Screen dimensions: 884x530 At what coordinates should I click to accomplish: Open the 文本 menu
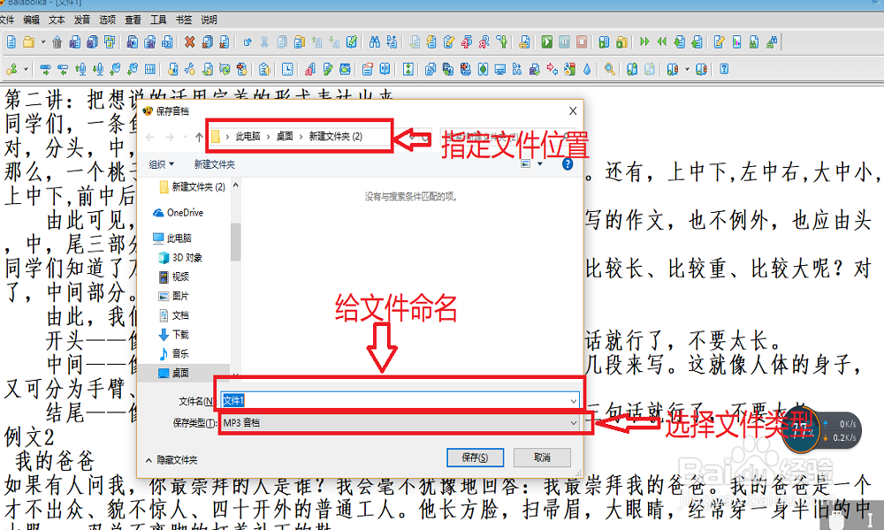click(57, 19)
